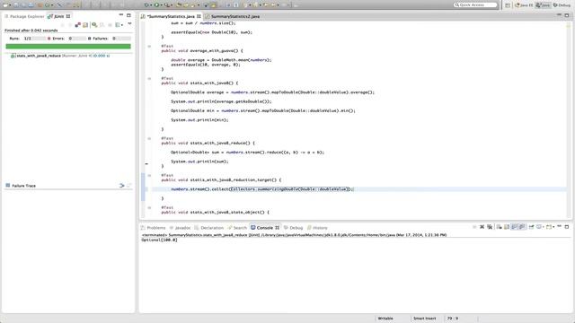The height and width of the screenshot is (323, 575).
Task: Switch to the Debug perspective
Action: click(x=562, y=5)
